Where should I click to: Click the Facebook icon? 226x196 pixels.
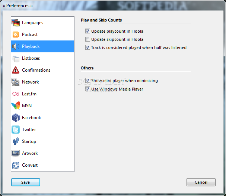point(16,118)
